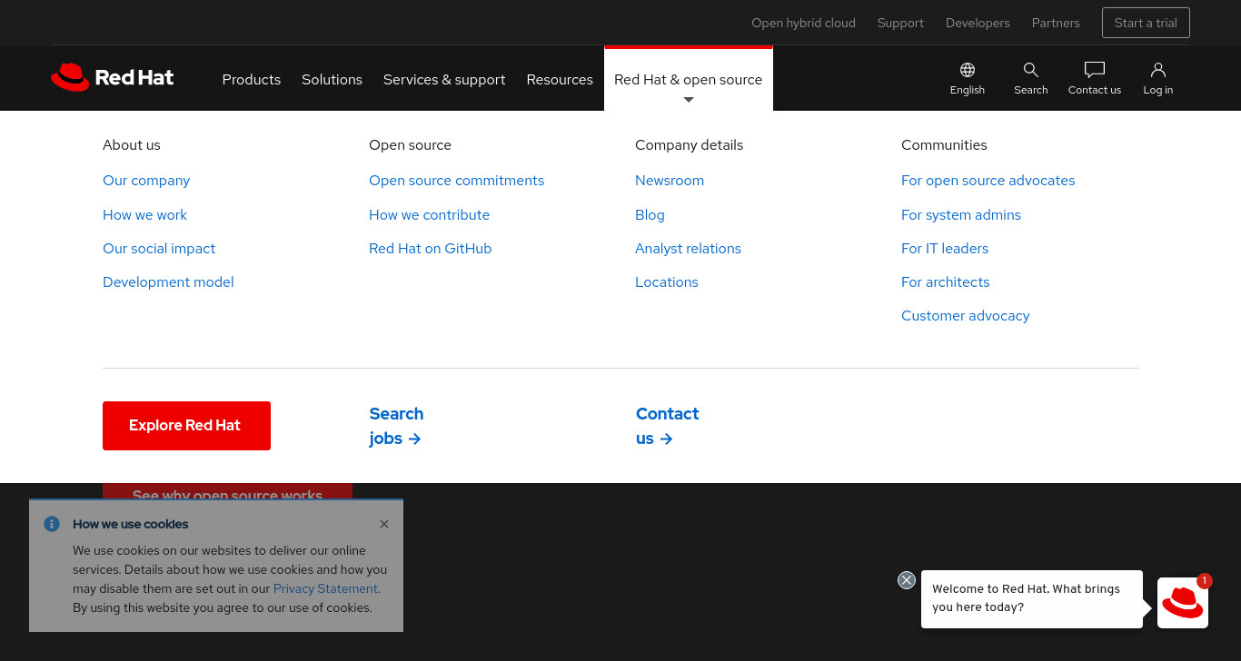
Task: Open For system admins link
Action: coord(961,214)
